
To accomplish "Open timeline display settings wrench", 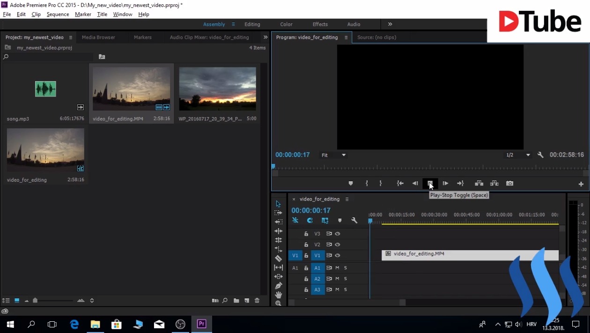I will (x=354, y=221).
